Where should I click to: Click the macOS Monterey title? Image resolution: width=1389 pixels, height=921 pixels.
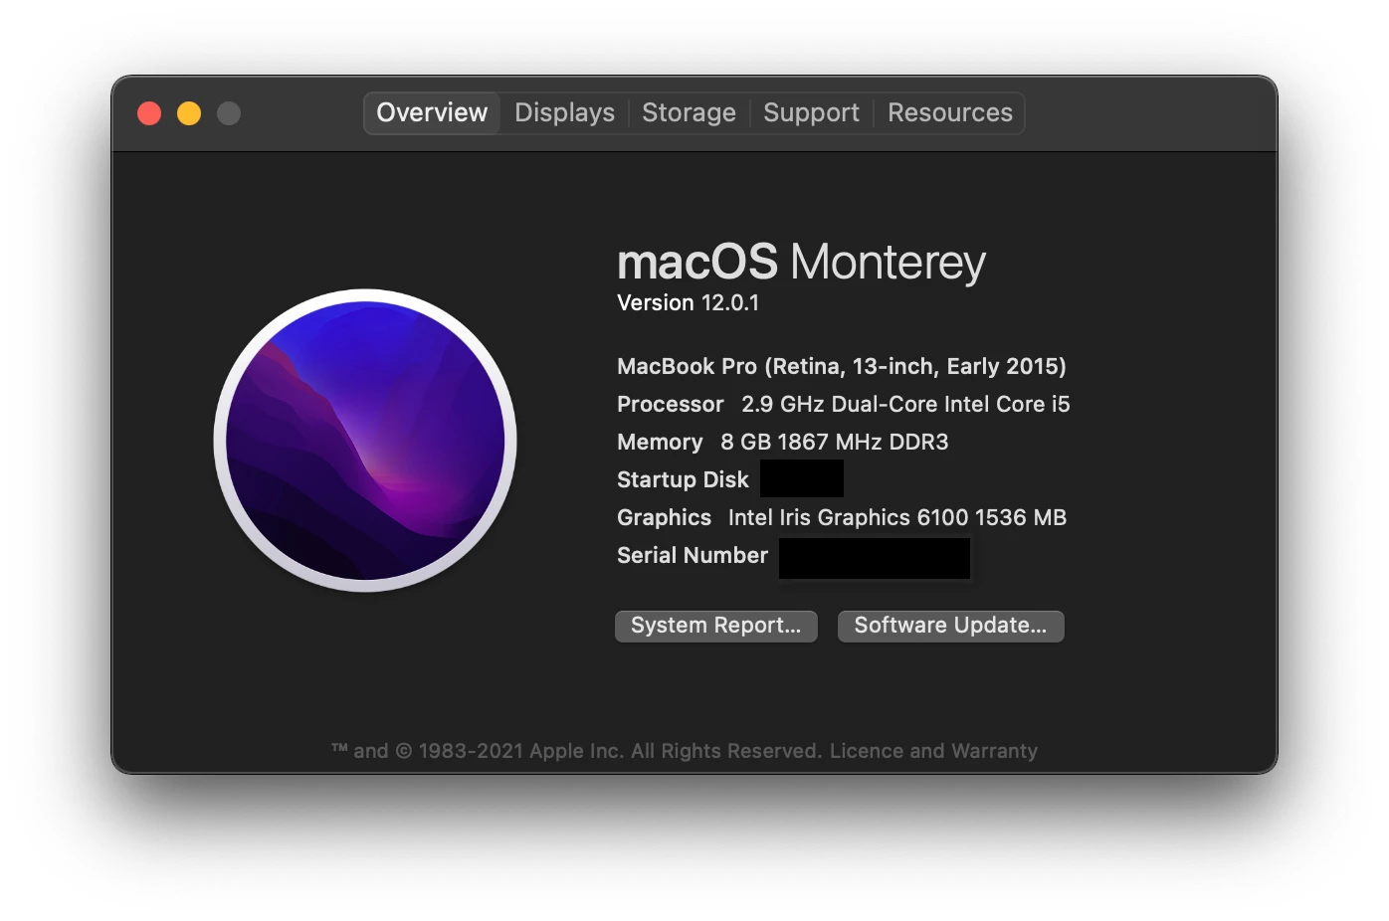[801, 263]
